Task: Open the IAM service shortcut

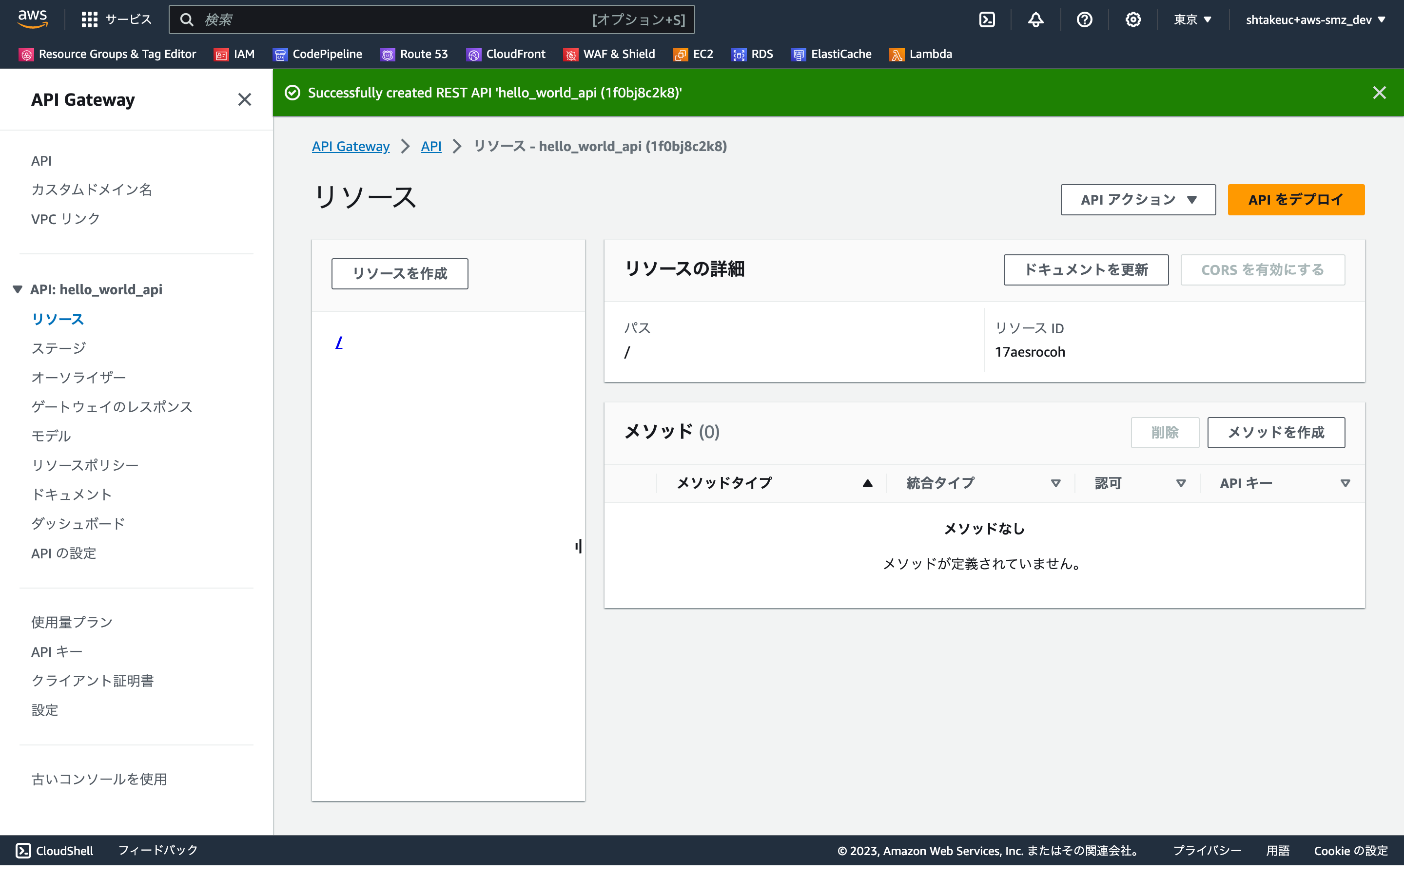Action: pos(234,54)
